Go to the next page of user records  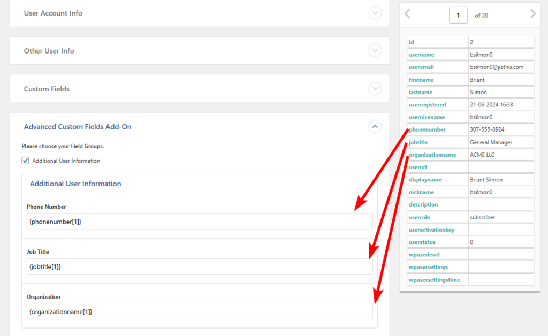click(x=533, y=14)
